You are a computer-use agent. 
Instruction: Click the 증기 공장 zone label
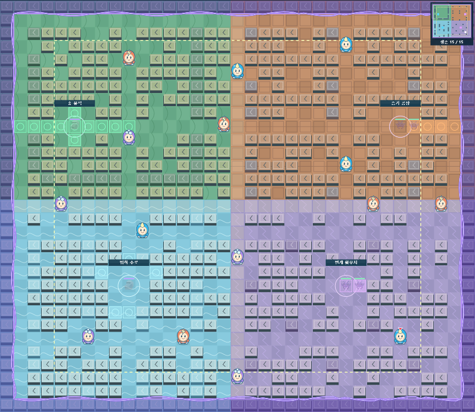click(x=400, y=103)
